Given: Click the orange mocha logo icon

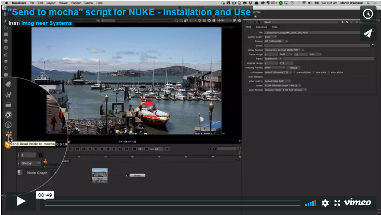Looking at the screenshot, I should pyautogui.click(x=7, y=145).
